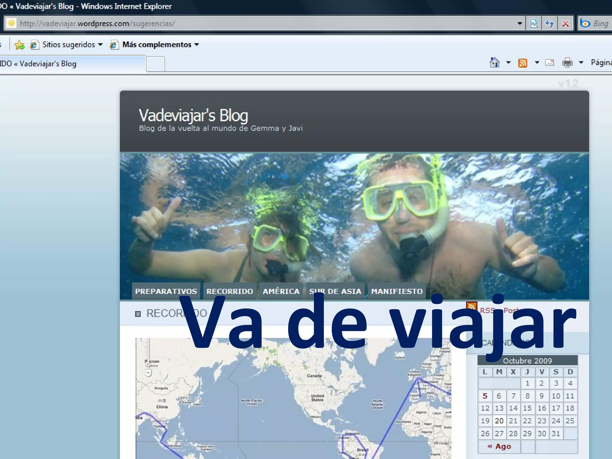
Task: Click the Refresh page icon
Action: (x=550, y=23)
